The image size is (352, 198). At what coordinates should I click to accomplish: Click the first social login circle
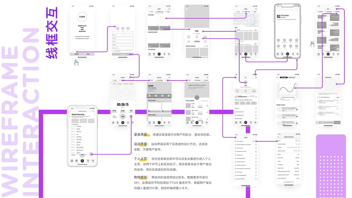pos(118,28)
